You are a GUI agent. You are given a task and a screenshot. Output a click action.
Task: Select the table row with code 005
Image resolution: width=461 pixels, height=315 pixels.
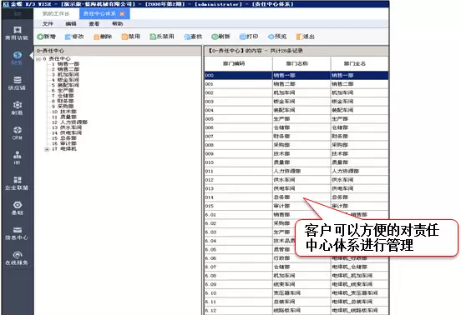[296, 119]
